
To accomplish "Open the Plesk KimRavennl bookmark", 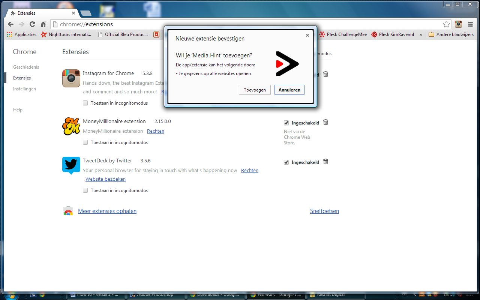I will [x=393, y=34].
